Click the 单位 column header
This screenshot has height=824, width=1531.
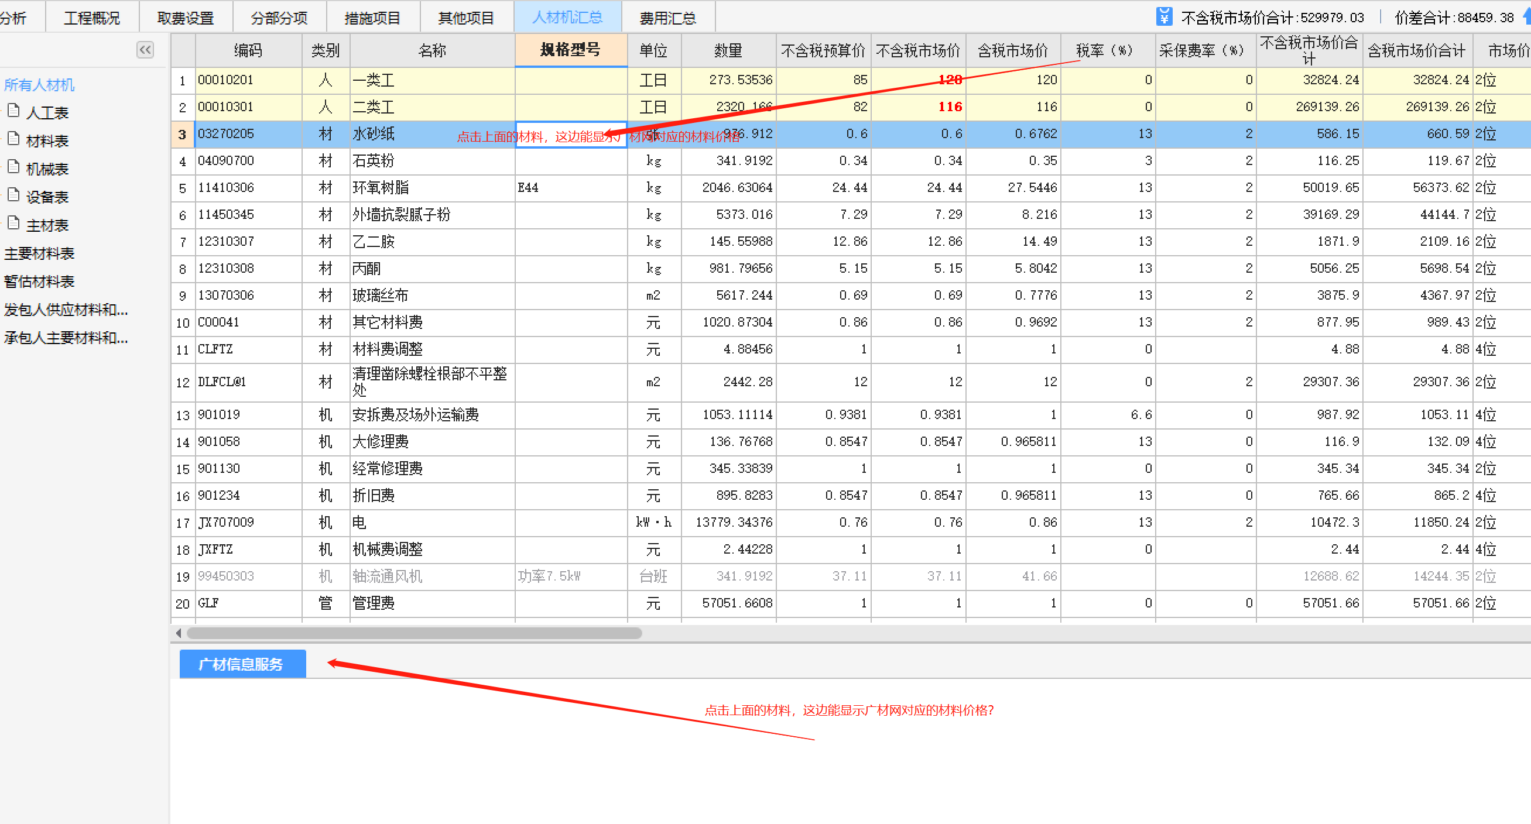point(654,50)
